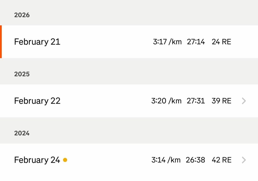Expand February 24 entry using its chevron
Viewport: 258px width, 181px height.
pyautogui.click(x=243, y=160)
